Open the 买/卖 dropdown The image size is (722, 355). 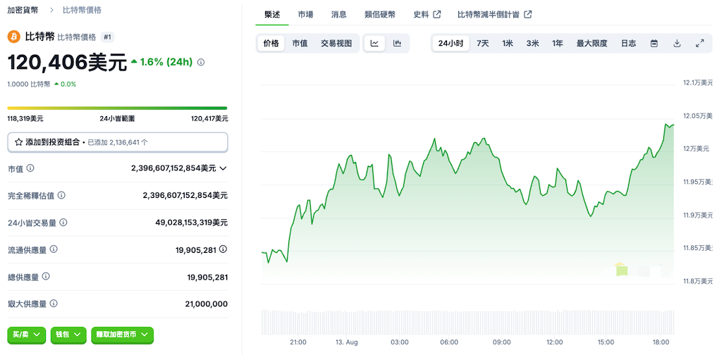(x=27, y=335)
